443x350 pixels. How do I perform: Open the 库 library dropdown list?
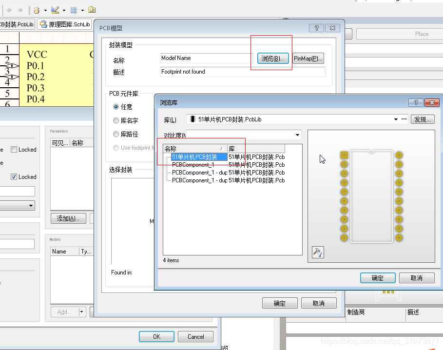396,119
